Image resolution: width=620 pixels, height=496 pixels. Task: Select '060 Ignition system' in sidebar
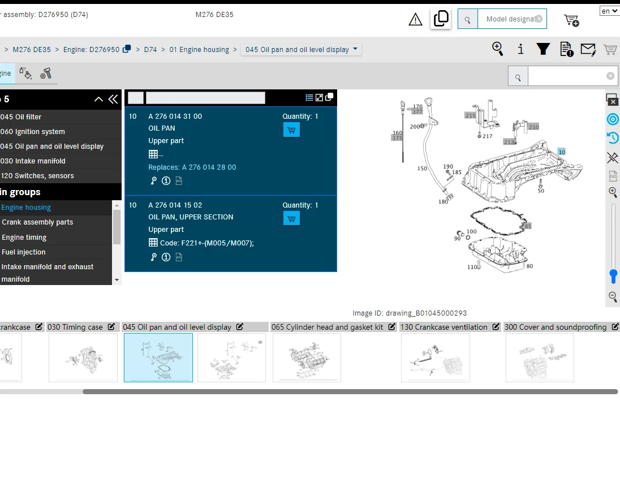point(60,132)
